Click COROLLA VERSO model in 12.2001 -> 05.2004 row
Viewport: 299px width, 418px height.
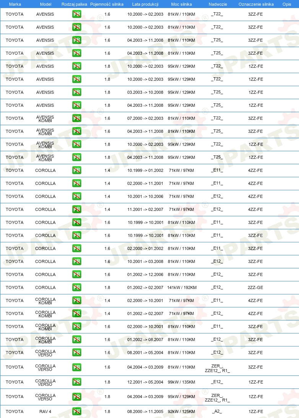(x=45, y=382)
